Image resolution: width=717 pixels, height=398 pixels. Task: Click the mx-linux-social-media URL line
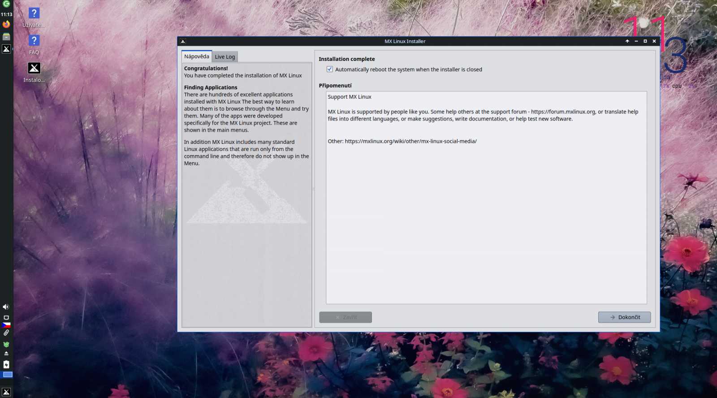point(402,141)
